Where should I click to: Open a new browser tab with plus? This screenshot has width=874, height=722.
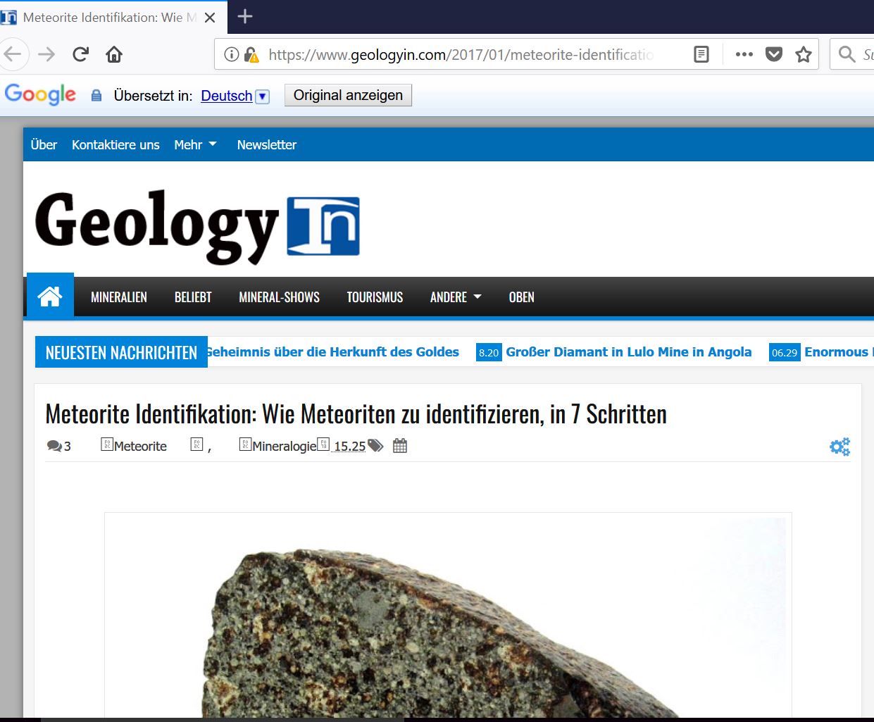pos(245,16)
